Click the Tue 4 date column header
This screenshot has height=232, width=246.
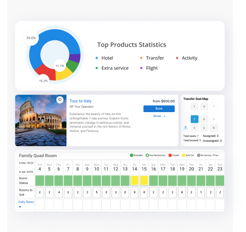pyautogui.click(x=40, y=167)
